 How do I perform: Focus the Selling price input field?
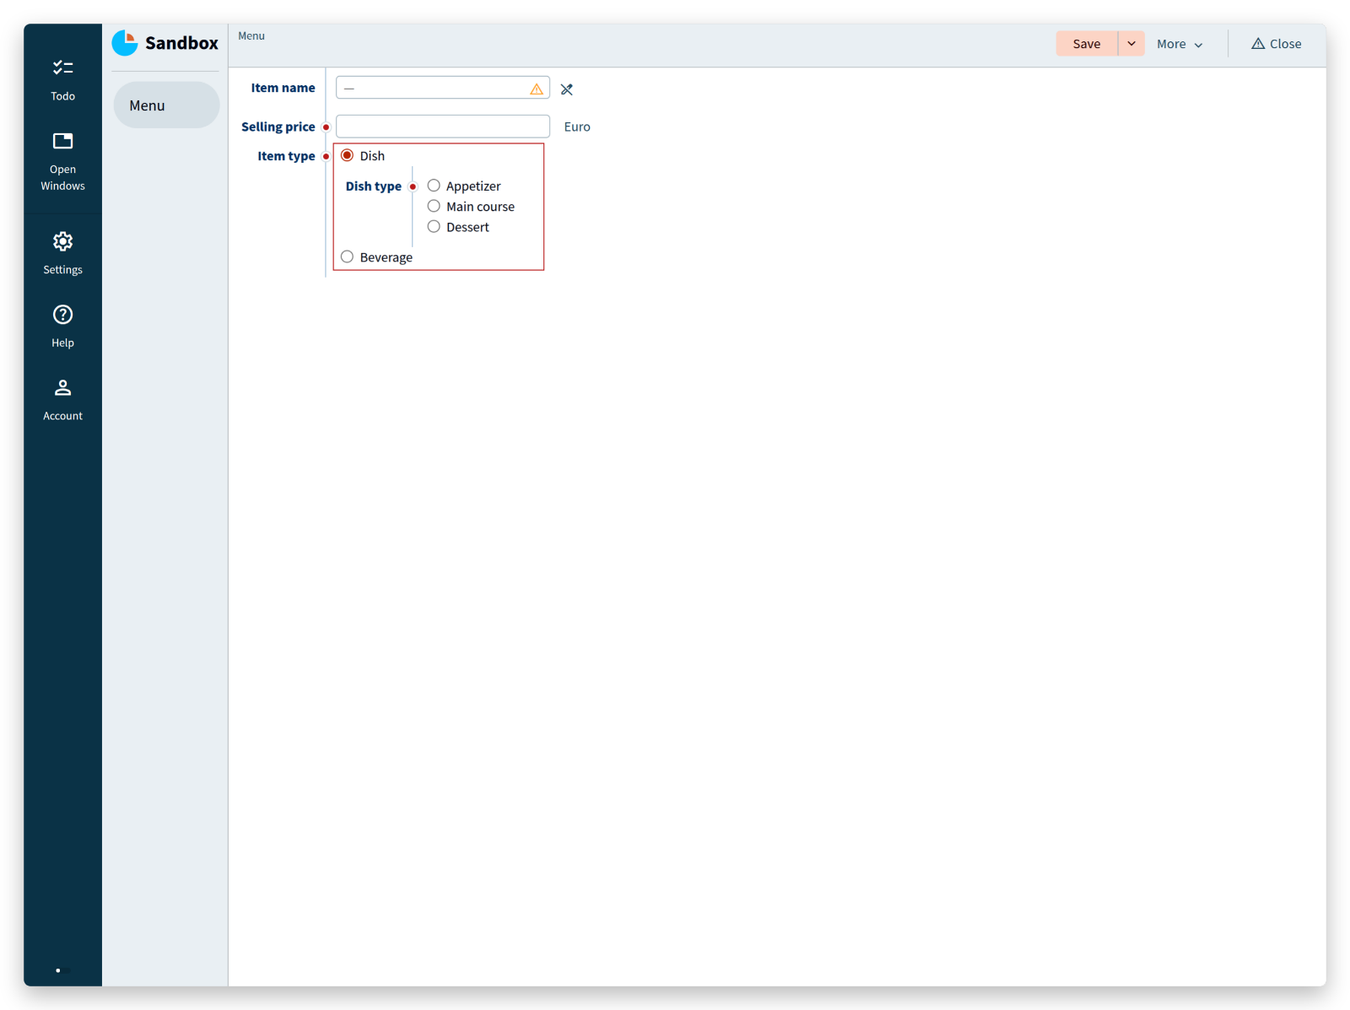(443, 127)
